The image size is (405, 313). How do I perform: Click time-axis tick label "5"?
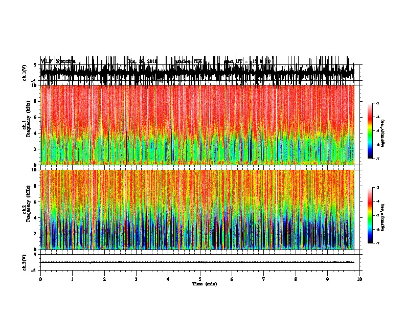(x=200, y=279)
